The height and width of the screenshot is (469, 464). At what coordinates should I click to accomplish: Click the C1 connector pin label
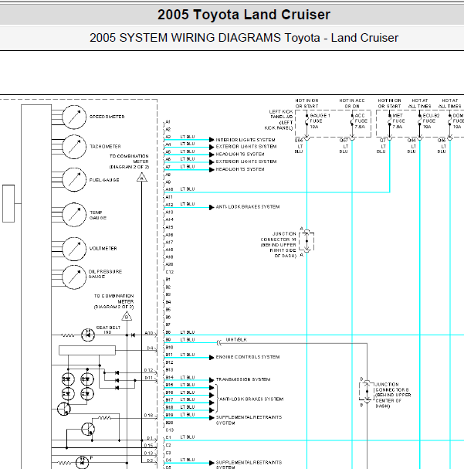click(x=168, y=437)
